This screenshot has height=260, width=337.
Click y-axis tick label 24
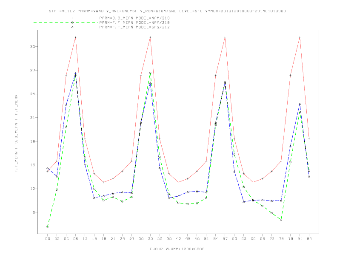[x=33, y=94]
